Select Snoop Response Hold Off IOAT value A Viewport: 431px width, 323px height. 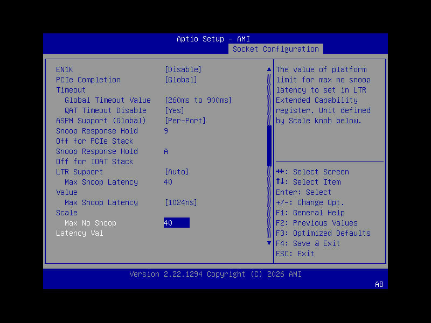point(166,151)
